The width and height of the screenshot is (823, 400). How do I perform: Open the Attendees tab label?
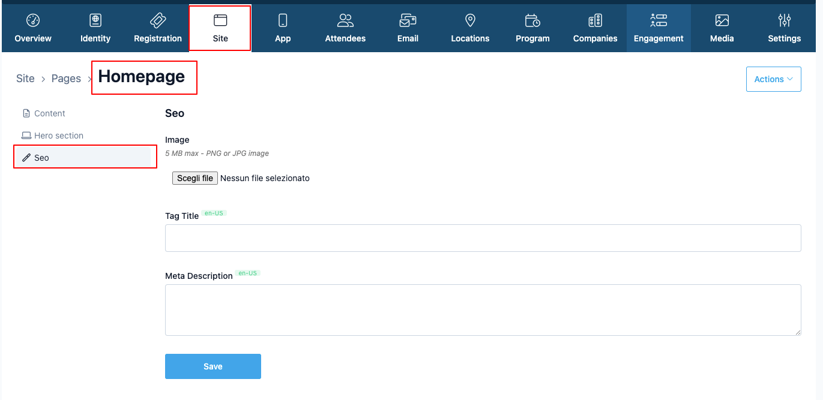[345, 38]
